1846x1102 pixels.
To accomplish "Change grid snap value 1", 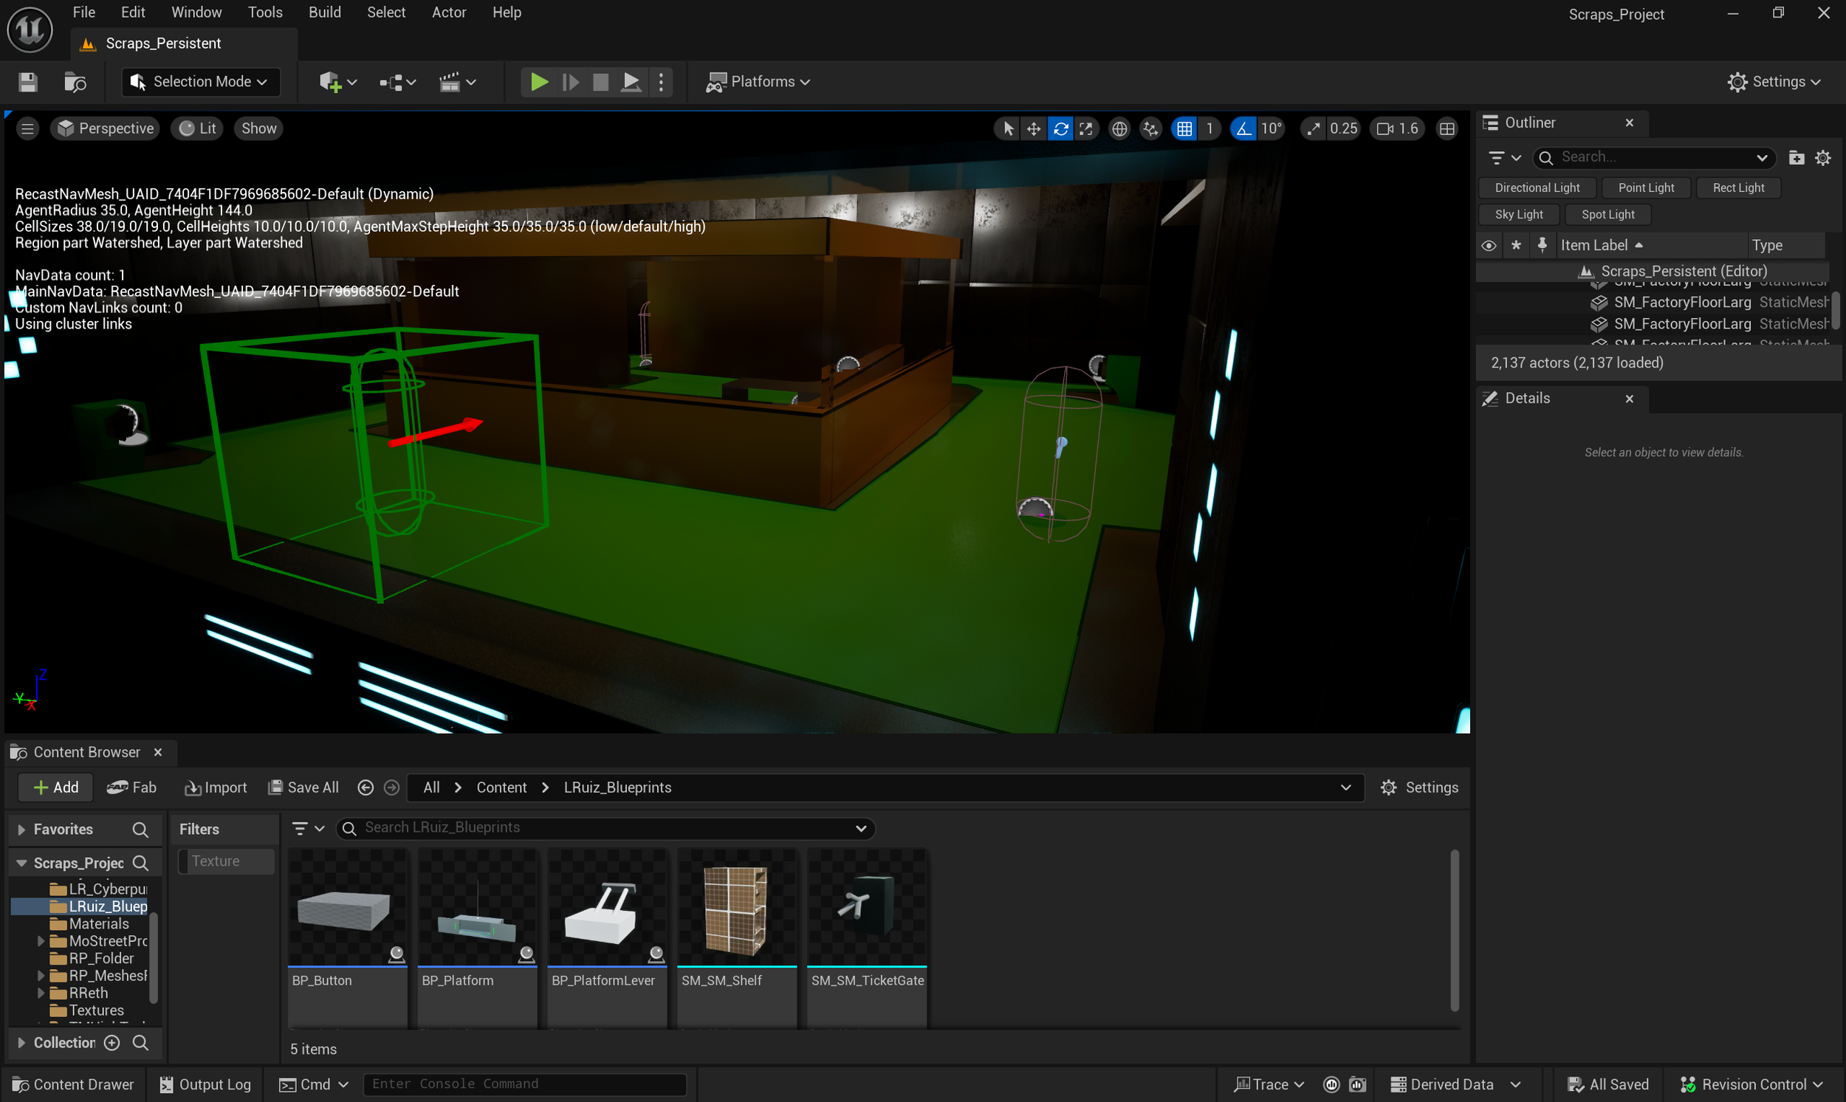I will click(x=1210, y=129).
